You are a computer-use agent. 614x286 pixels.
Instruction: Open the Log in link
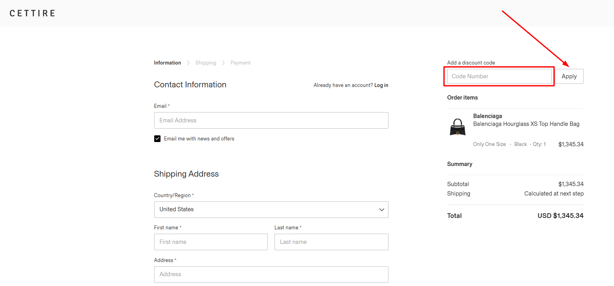pos(381,85)
